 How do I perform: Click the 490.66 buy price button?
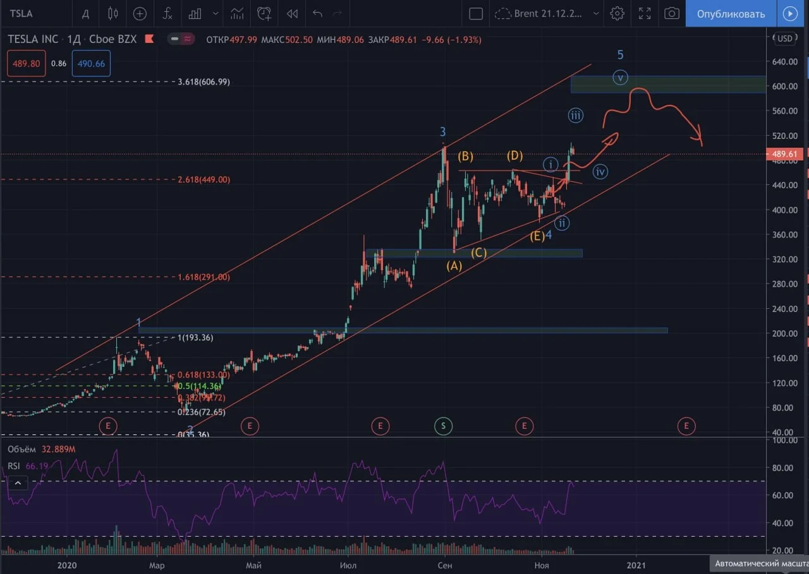91,64
